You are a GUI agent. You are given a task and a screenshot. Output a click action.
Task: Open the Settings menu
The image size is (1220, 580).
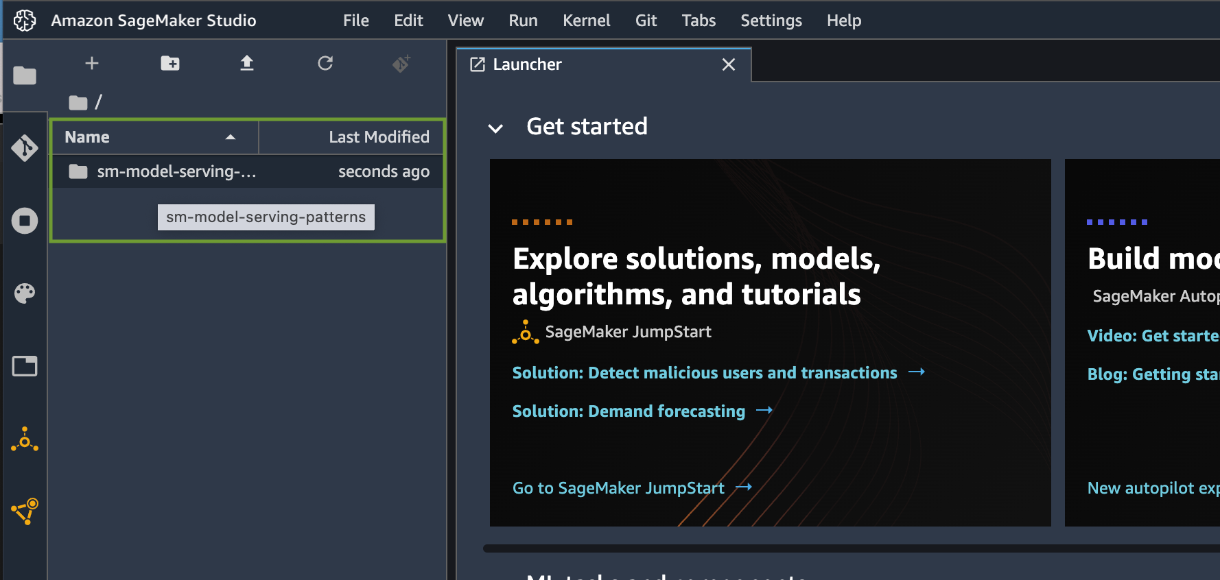771,21
